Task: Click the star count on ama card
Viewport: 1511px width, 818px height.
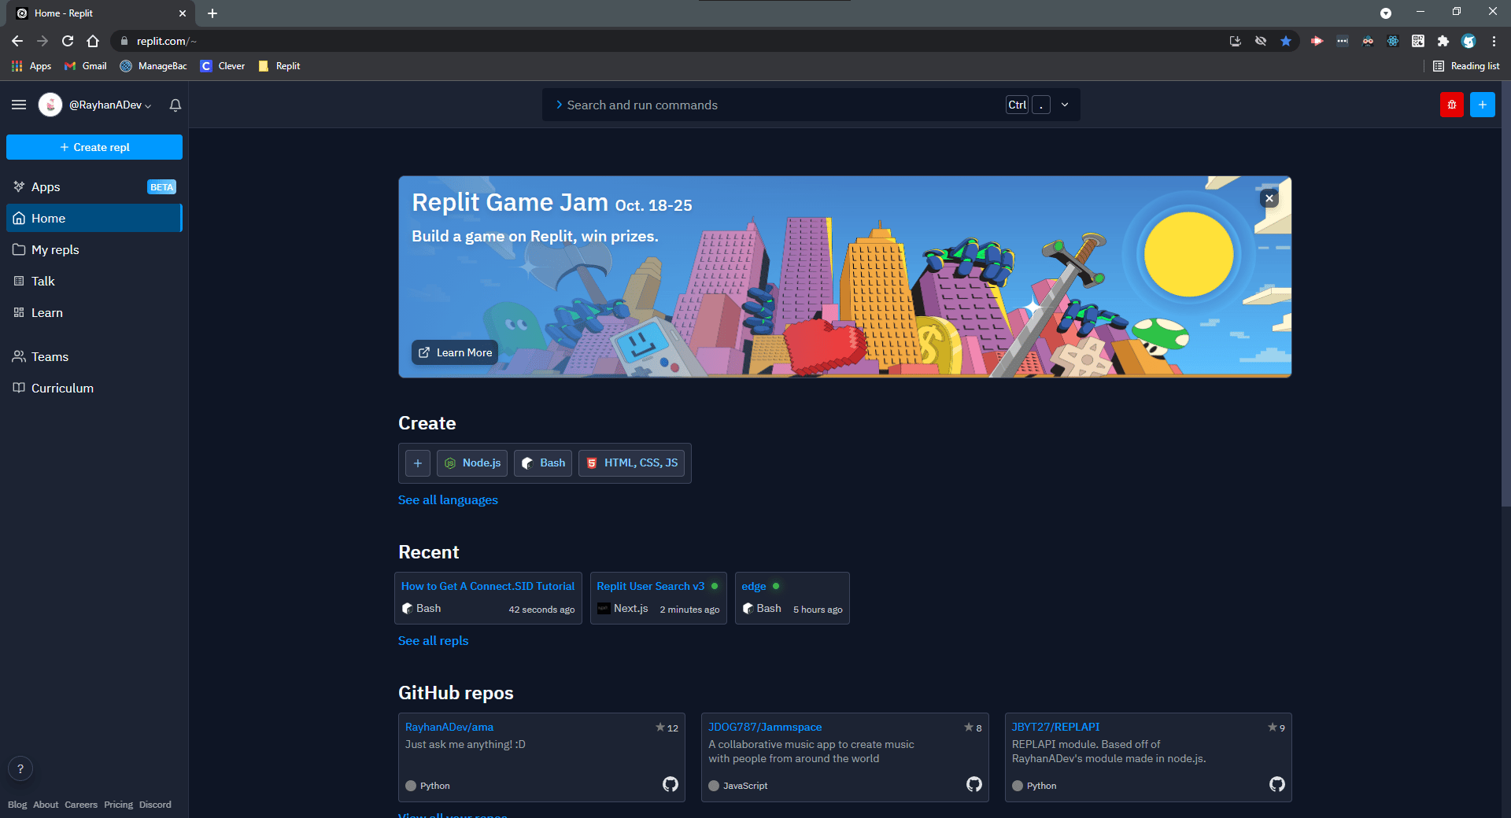Action: point(667,728)
